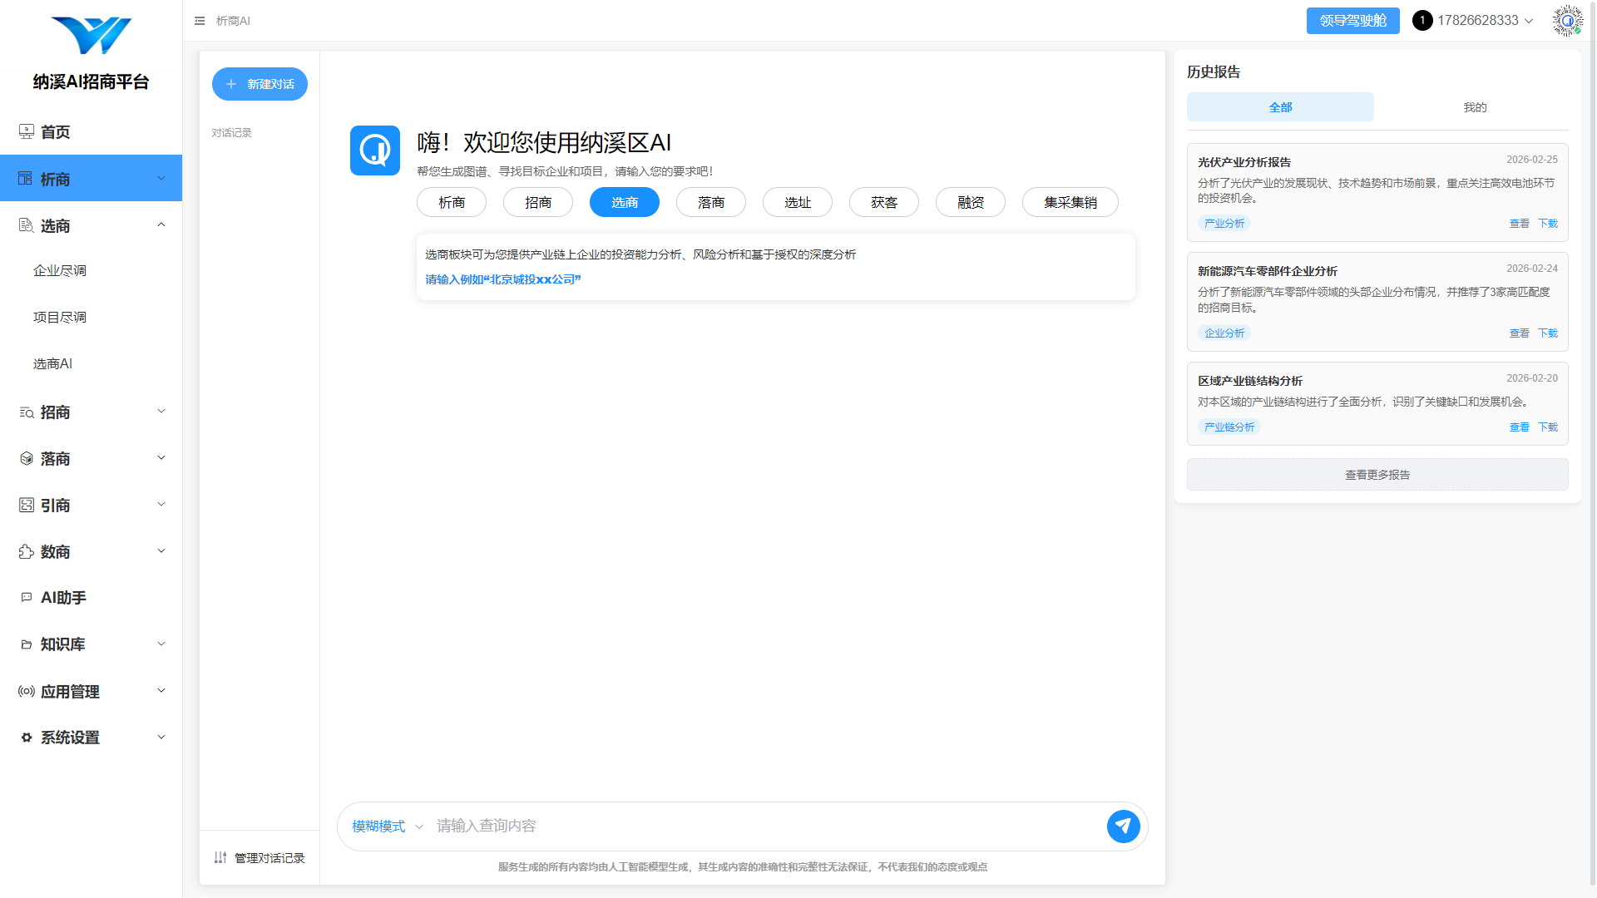This screenshot has width=1597, height=898.
Task: Expand the 落商 sidebar section
Action: click(161, 457)
